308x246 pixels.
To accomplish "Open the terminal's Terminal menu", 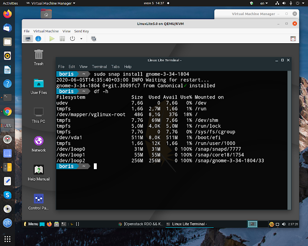I will 100,67.
